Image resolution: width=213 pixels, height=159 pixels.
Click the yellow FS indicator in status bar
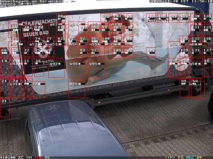tap(181, 157)
